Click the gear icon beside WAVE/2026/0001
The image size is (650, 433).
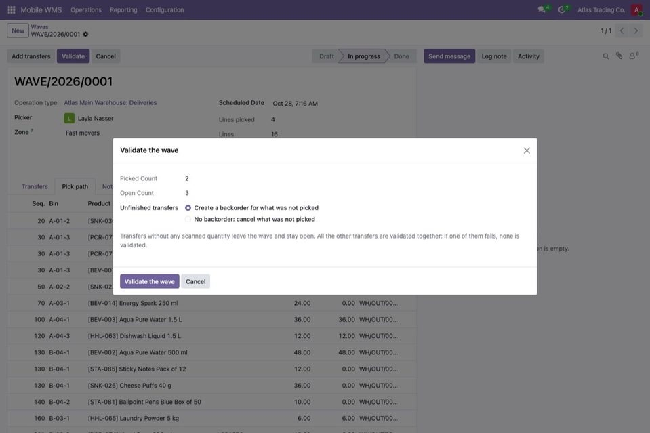point(86,34)
